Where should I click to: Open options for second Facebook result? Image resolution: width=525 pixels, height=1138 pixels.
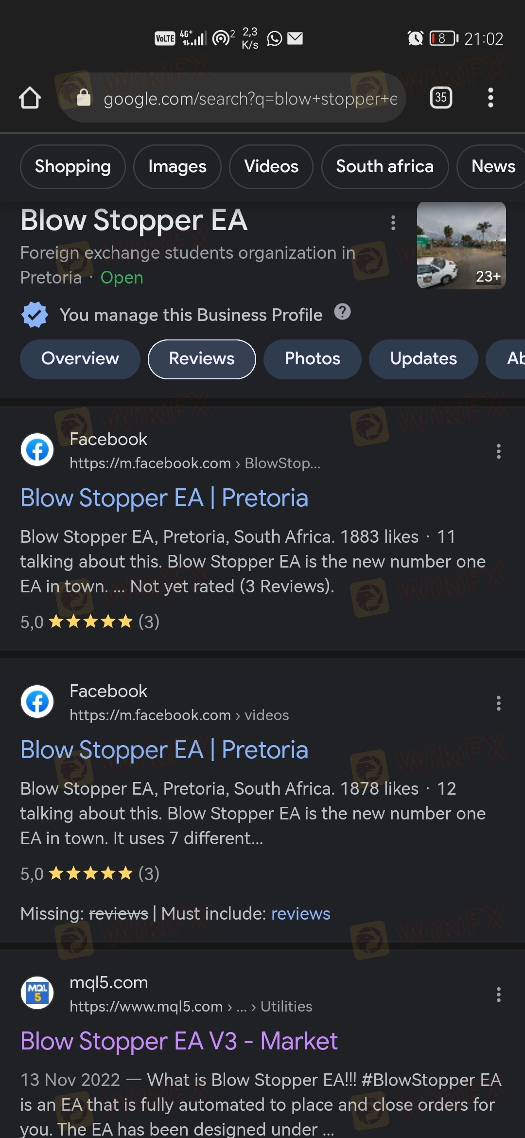498,703
